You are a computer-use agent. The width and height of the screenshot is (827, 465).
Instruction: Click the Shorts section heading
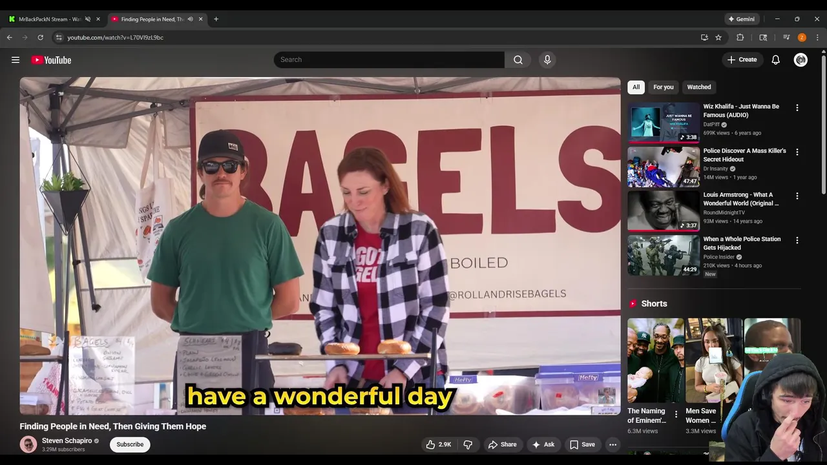[x=654, y=304]
